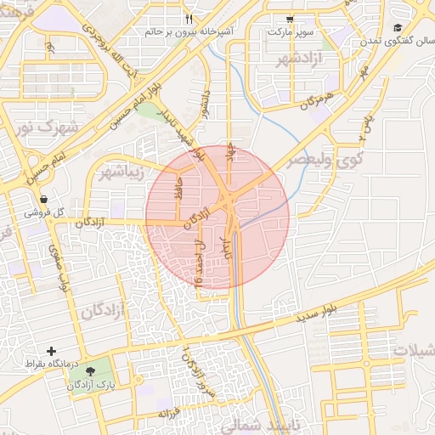Select the supermarket shopping cart icon
The height and width of the screenshot is (435, 435).
290,20
